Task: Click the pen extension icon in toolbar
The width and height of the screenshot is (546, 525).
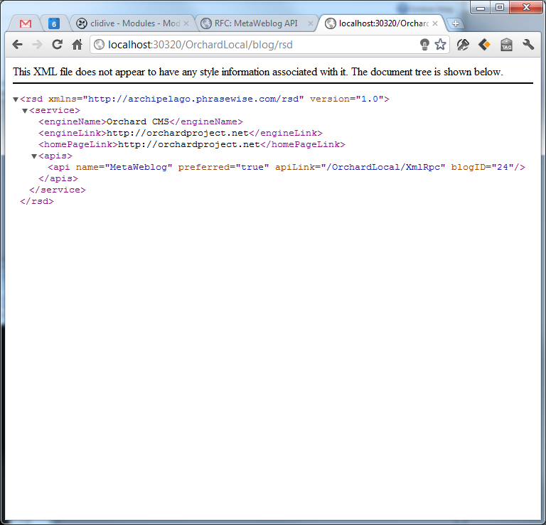Action: click(x=462, y=44)
